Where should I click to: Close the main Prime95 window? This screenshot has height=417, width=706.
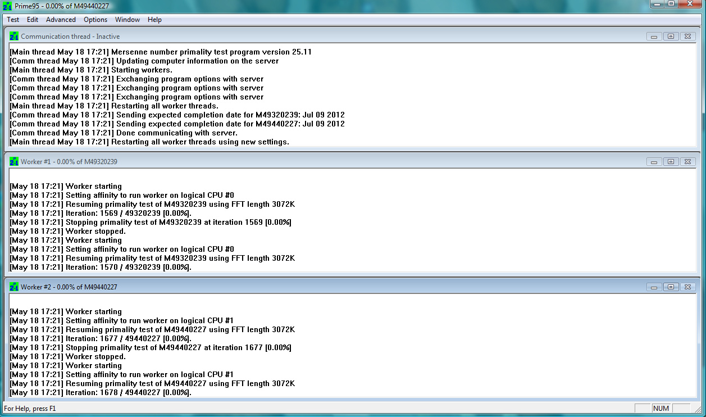(x=690, y=4)
